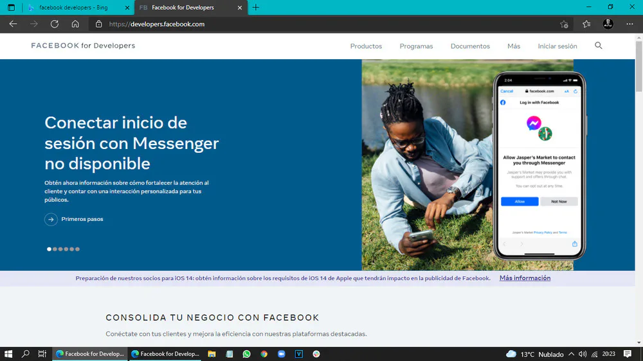Open the clock showing 20:23
This screenshot has height=361, width=643.
tap(608, 354)
